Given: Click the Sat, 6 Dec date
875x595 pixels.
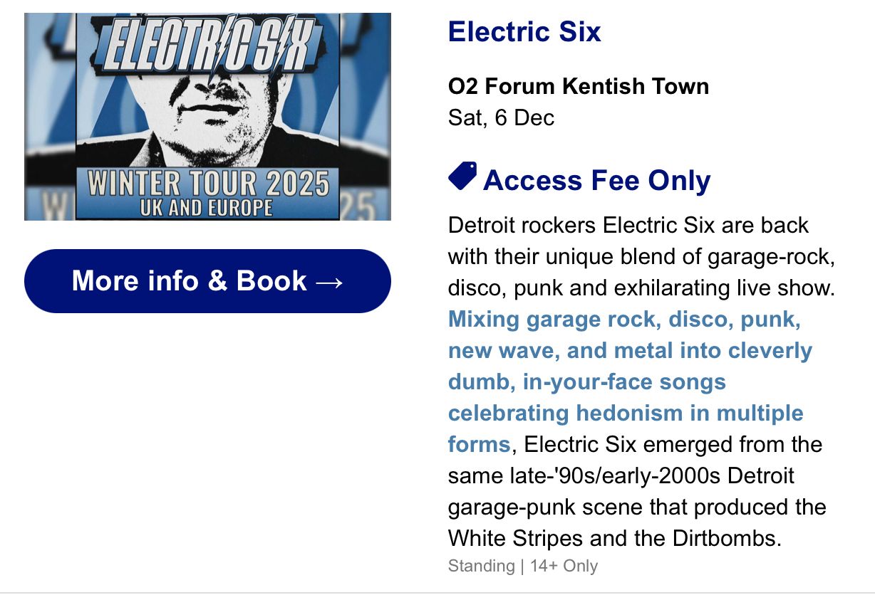Looking at the screenshot, I should (501, 117).
